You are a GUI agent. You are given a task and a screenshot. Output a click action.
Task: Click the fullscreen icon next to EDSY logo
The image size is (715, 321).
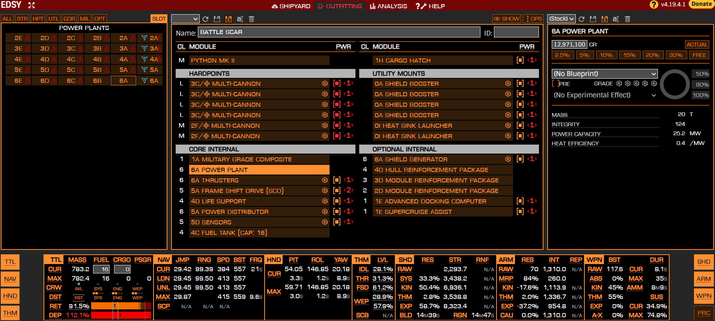tap(32, 5)
